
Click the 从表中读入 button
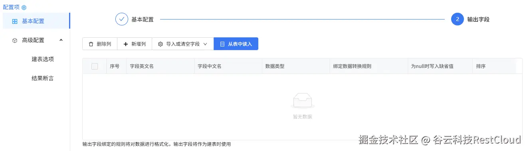click(236, 44)
